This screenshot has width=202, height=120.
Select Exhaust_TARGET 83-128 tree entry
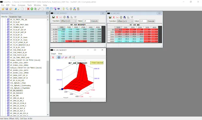(26, 68)
